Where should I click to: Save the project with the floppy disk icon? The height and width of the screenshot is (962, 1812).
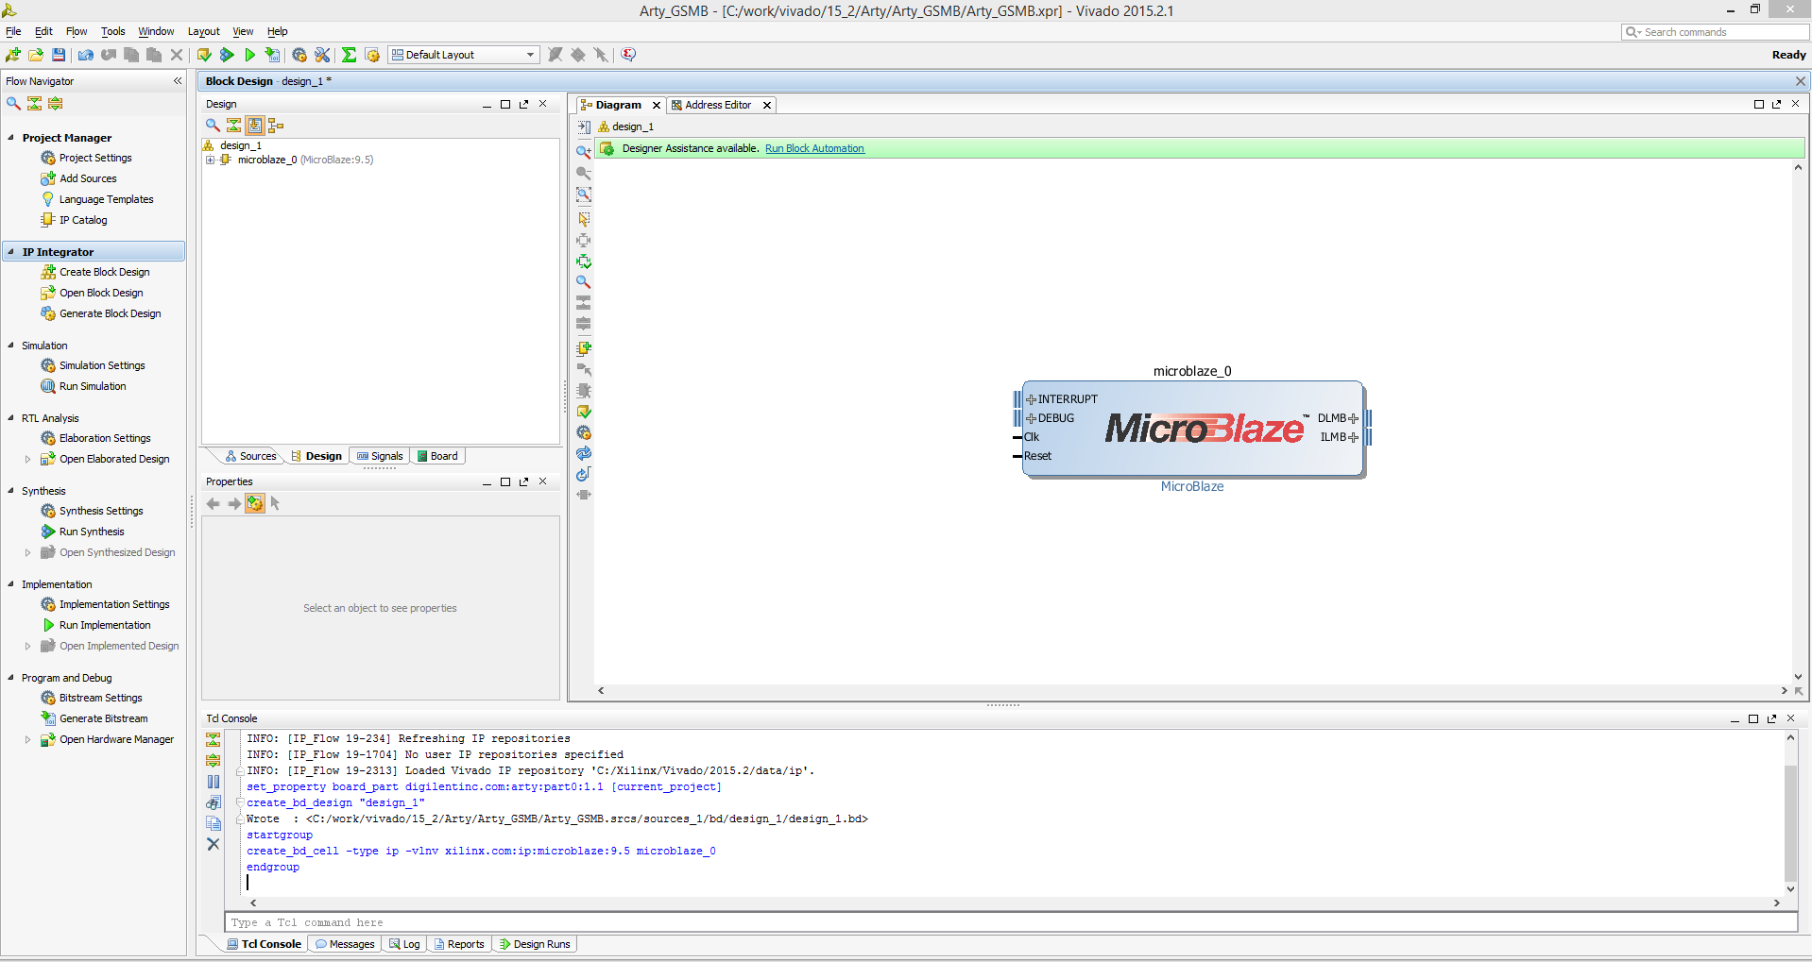point(59,55)
